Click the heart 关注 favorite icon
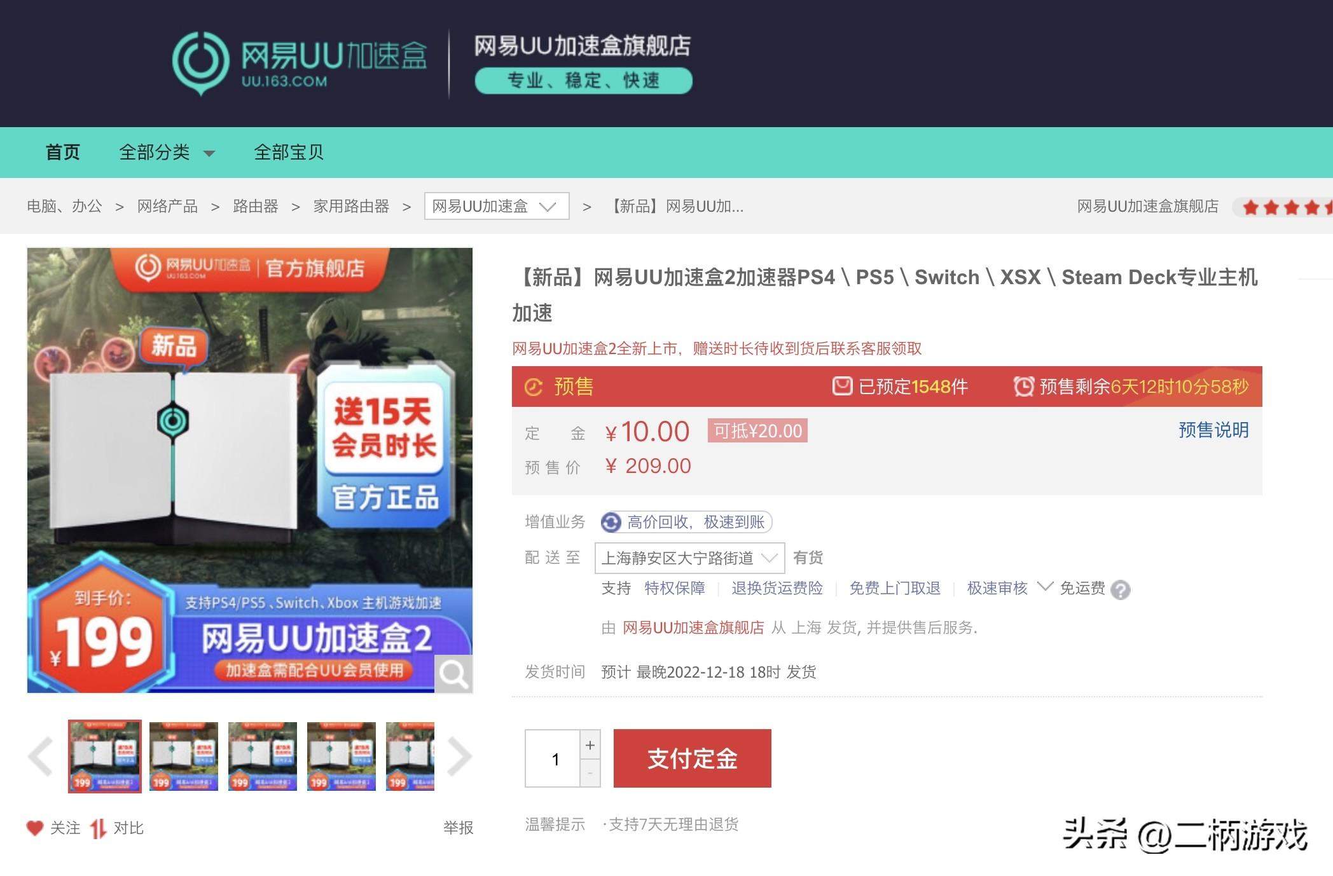1333x876 pixels. pos(34,828)
